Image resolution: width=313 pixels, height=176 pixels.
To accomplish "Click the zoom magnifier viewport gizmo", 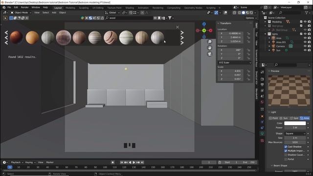I will click(209, 42).
